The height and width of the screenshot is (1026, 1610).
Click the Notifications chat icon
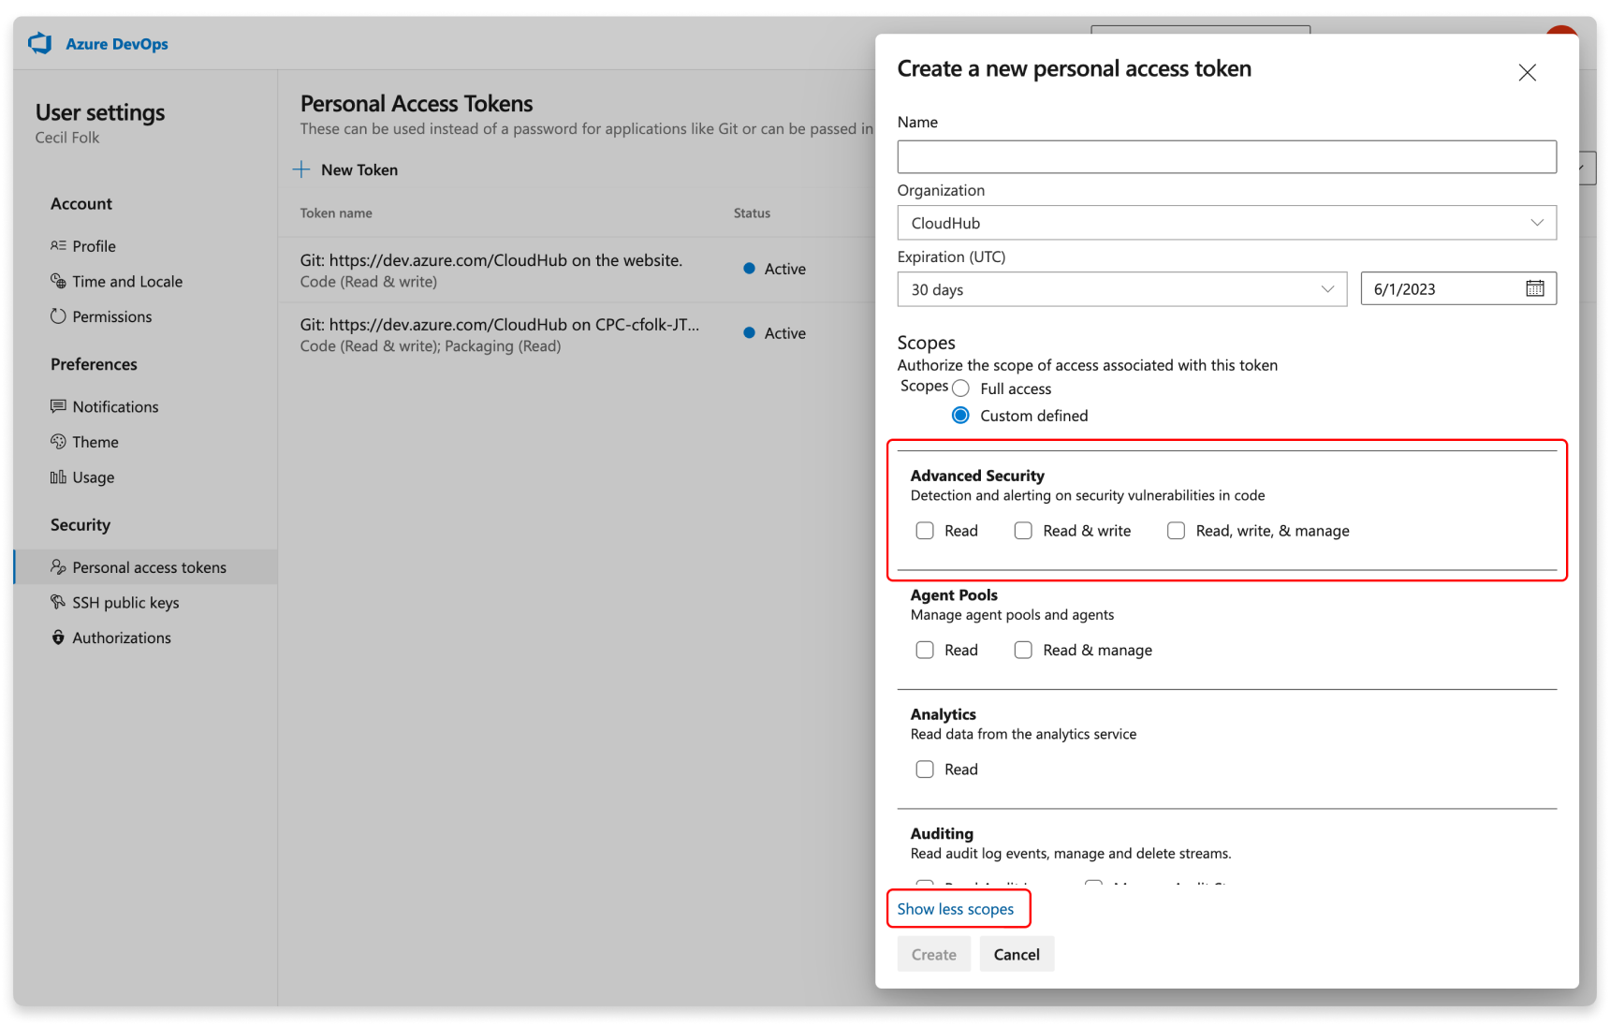coord(58,406)
